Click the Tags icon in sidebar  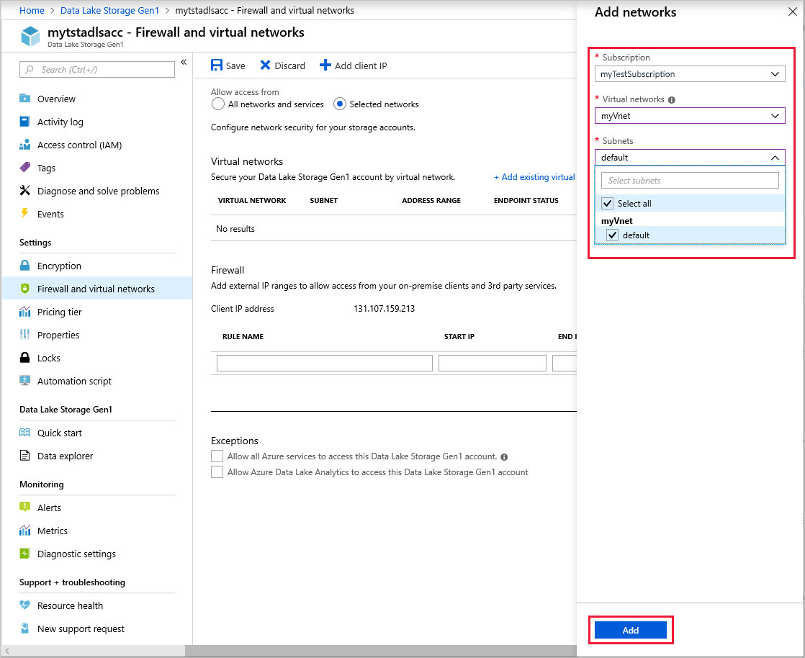point(25,168)
